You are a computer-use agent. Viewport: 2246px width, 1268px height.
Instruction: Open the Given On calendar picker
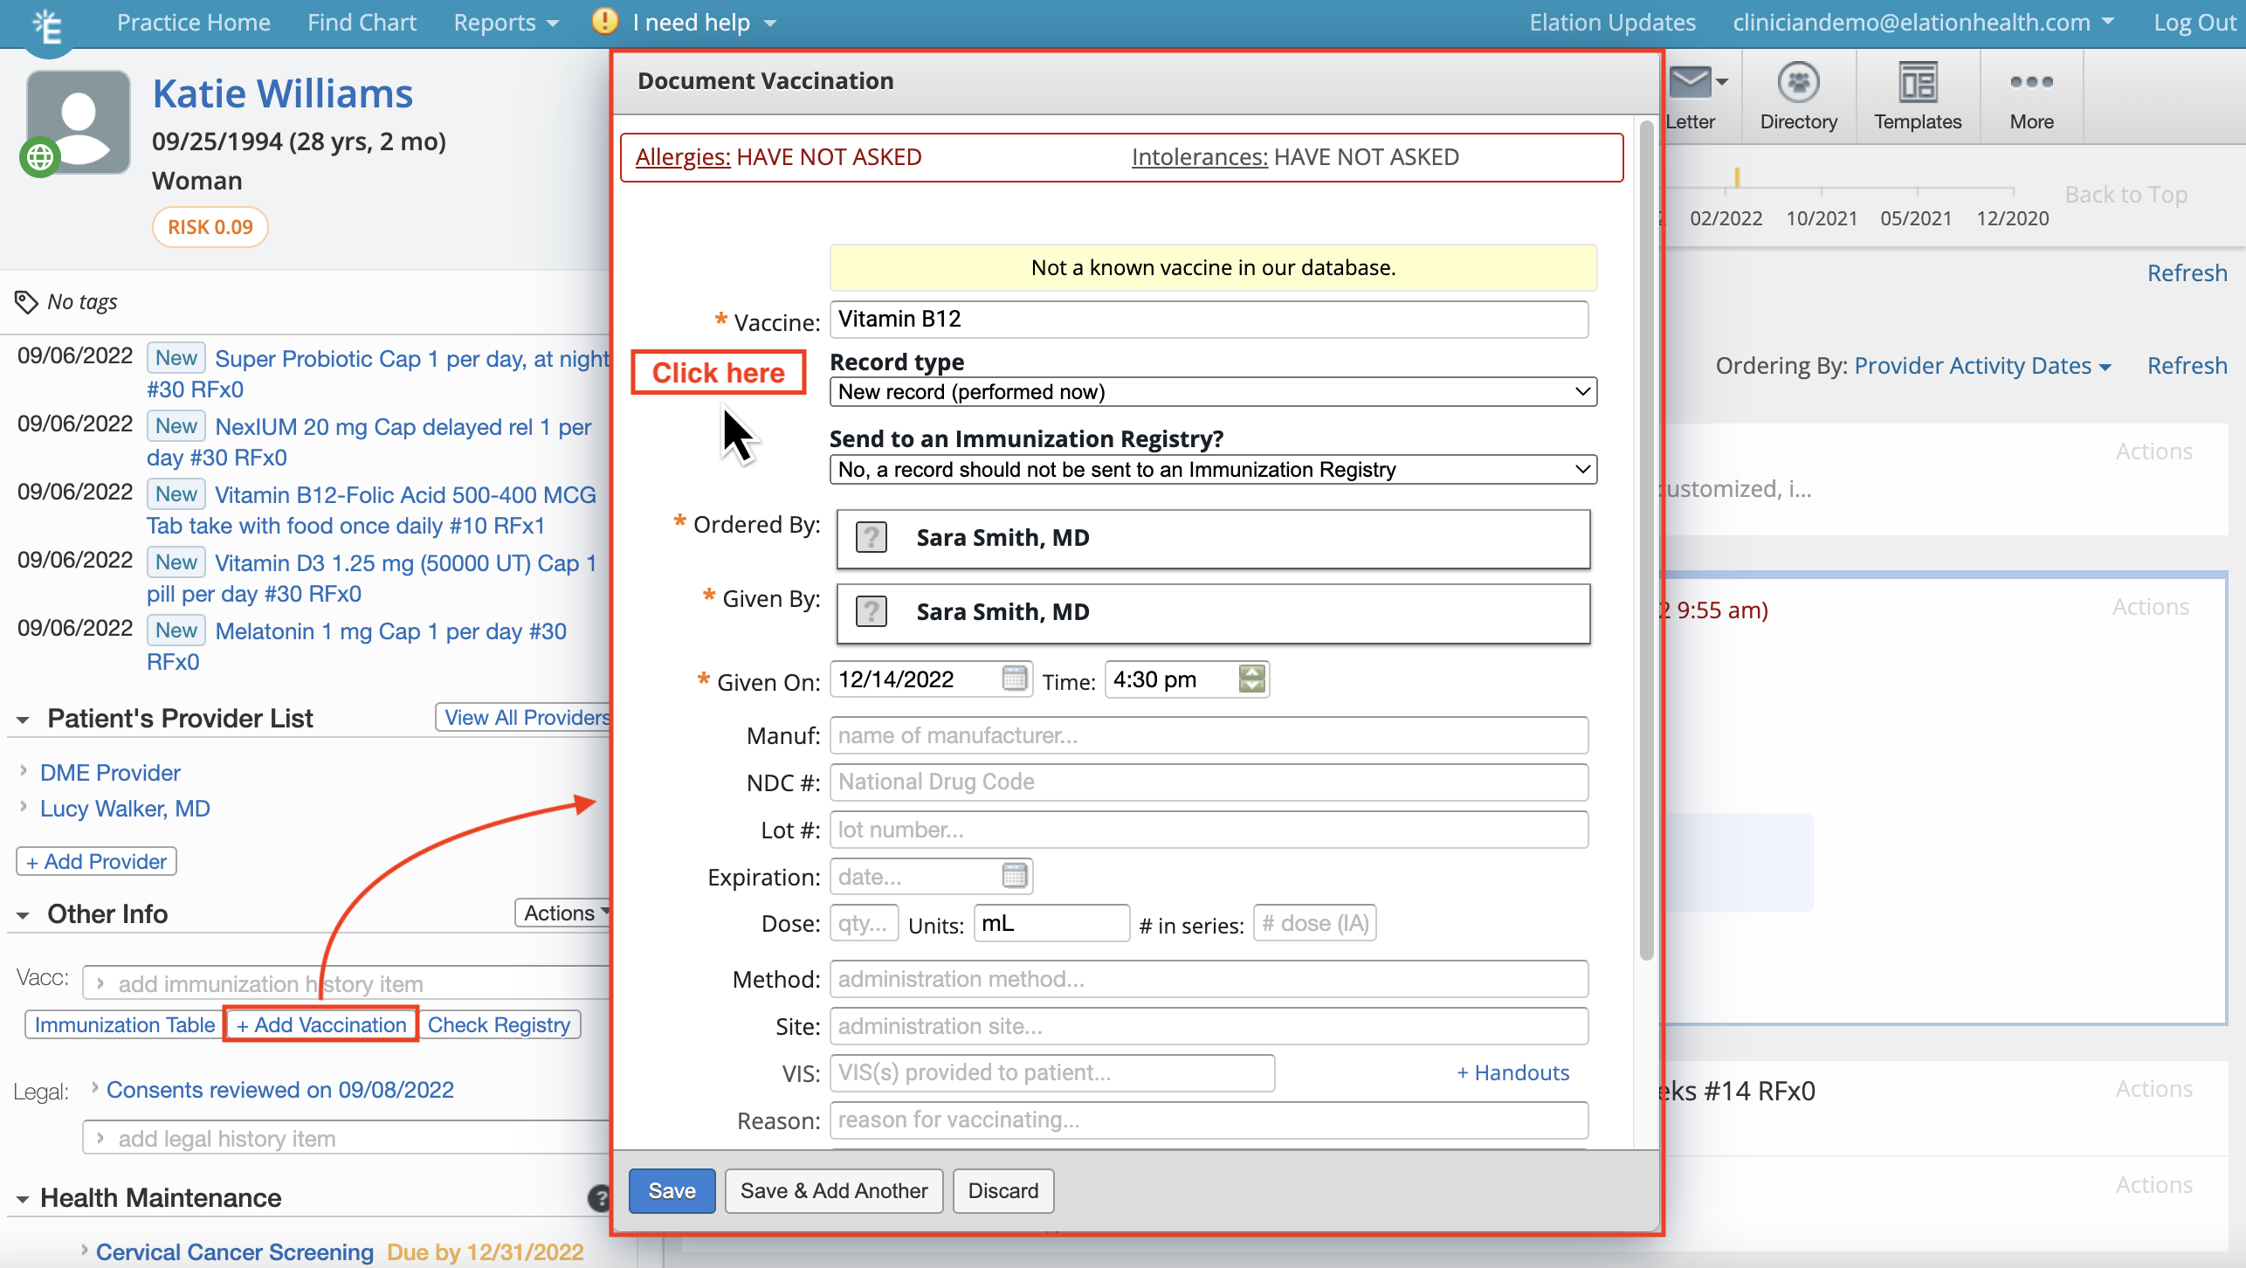tap(1014, 679)
